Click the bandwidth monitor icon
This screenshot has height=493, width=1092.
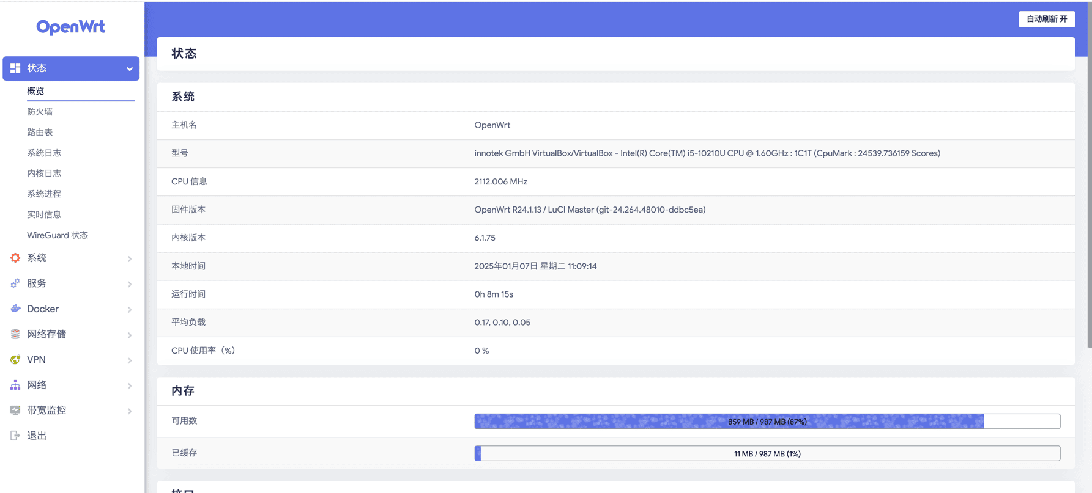(x=15, y=411)
